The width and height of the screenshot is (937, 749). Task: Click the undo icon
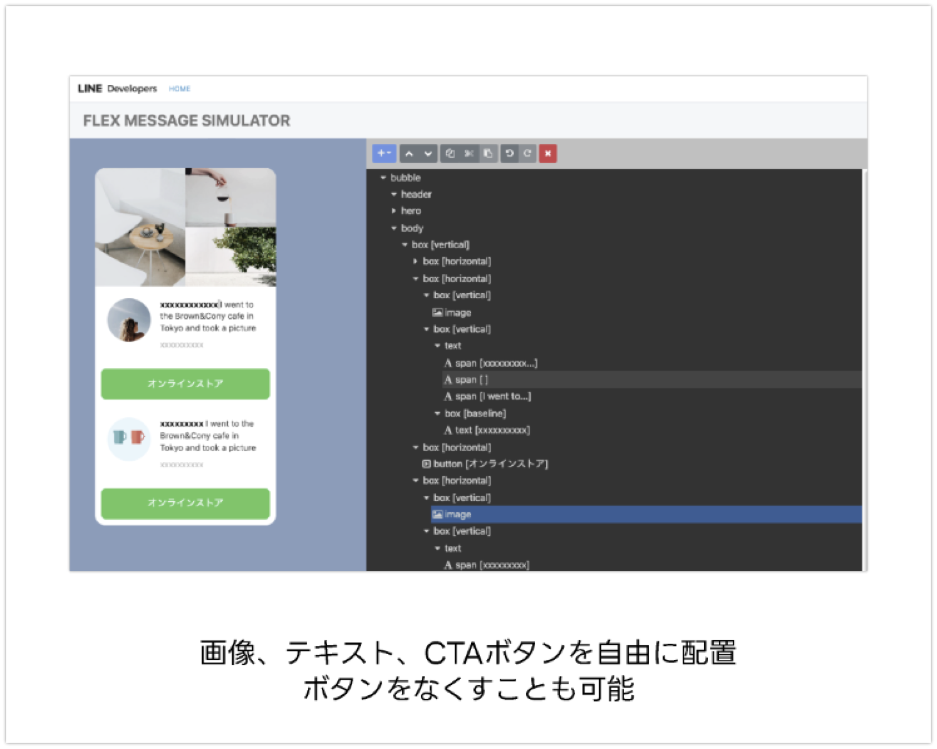coord(509,153)
